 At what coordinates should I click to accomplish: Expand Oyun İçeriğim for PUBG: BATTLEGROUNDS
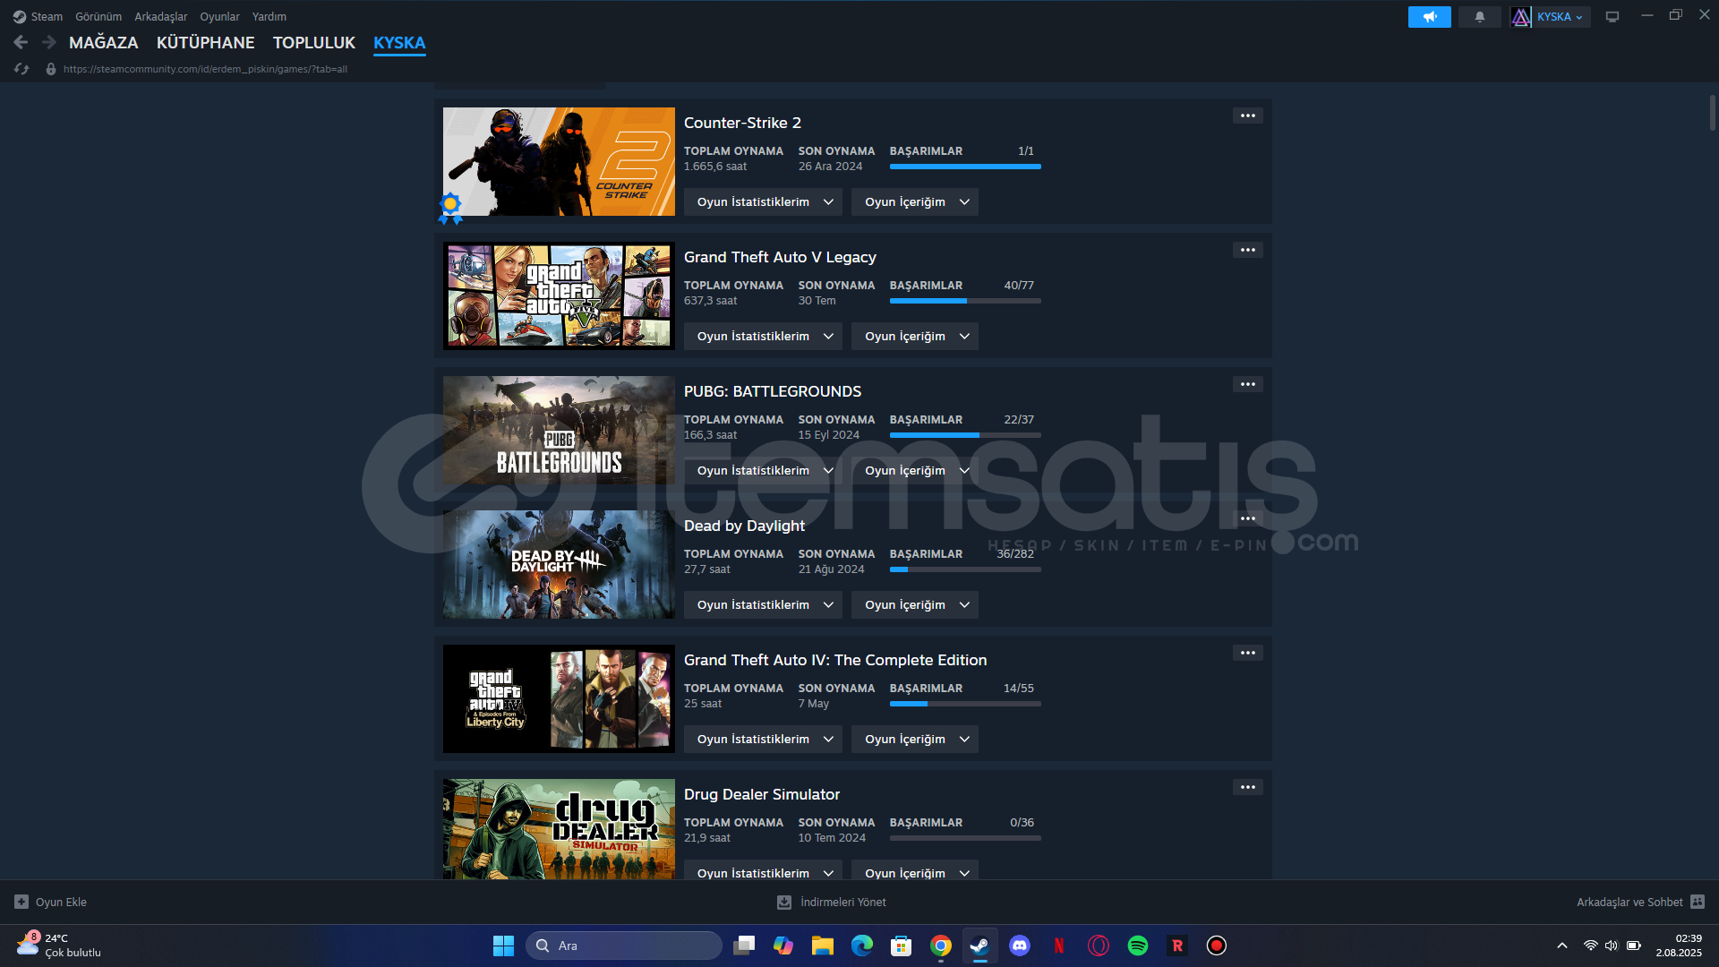915,470
